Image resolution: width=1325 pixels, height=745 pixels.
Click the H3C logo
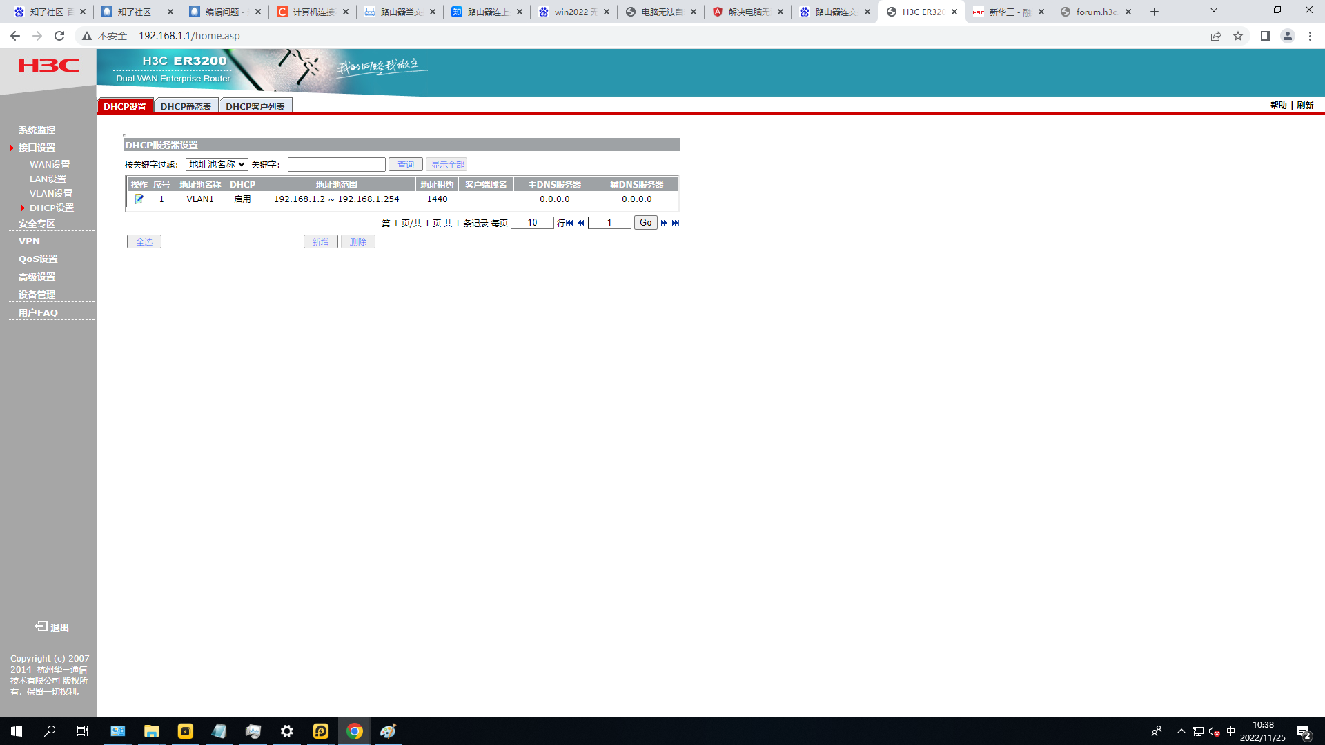[48, 66]
